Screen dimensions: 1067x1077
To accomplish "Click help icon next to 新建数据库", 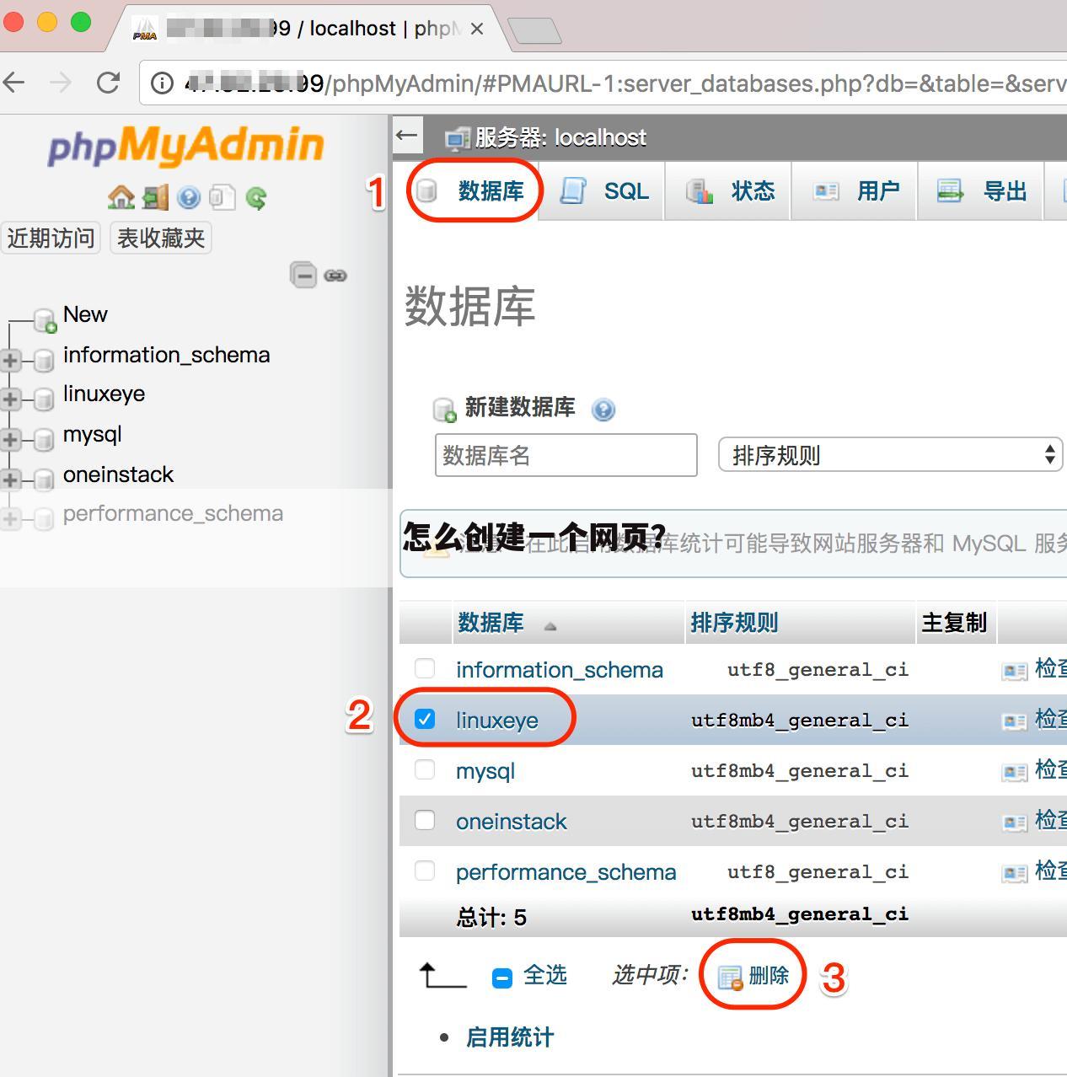I will pyautogui.click(x=603, y=410).
